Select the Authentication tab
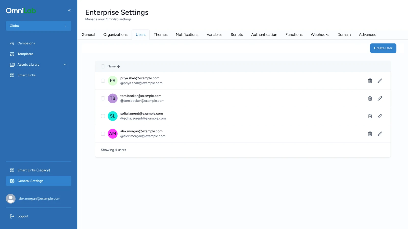 pyautogui.click(x=264, y=35)
